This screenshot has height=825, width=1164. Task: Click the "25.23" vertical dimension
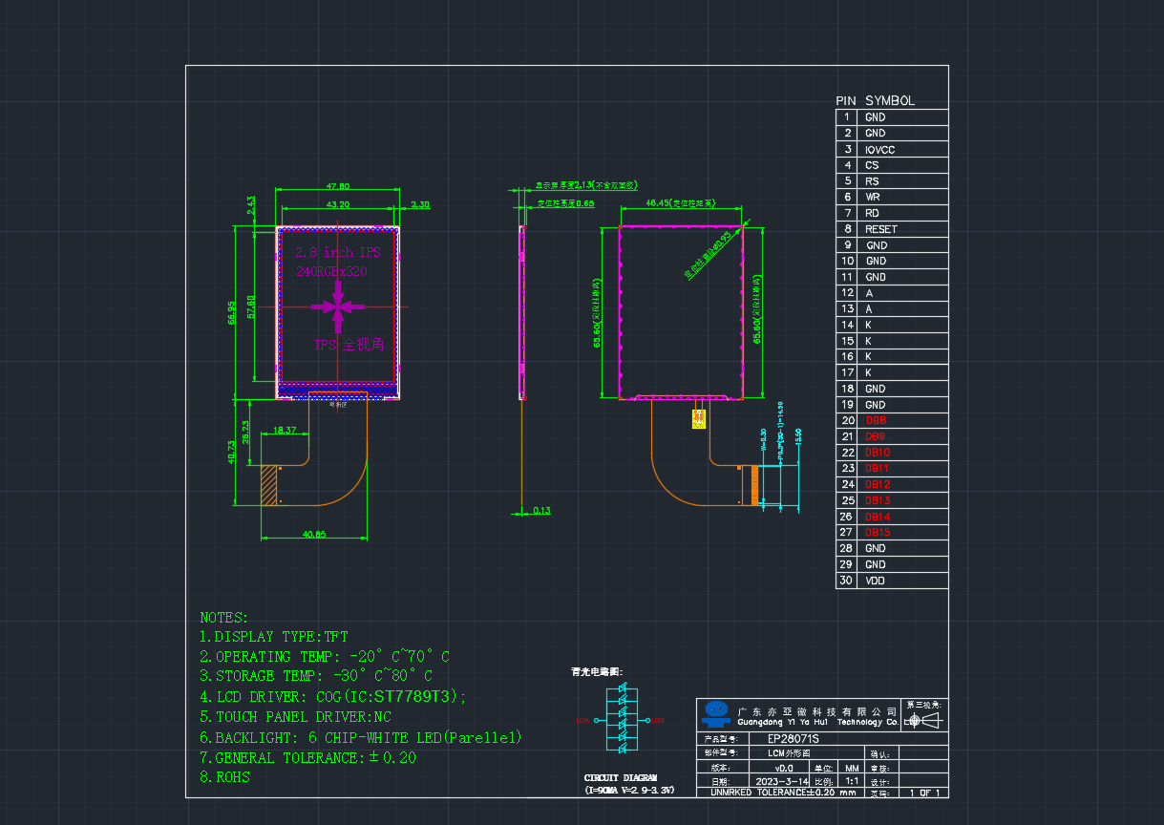coord(245,433)
